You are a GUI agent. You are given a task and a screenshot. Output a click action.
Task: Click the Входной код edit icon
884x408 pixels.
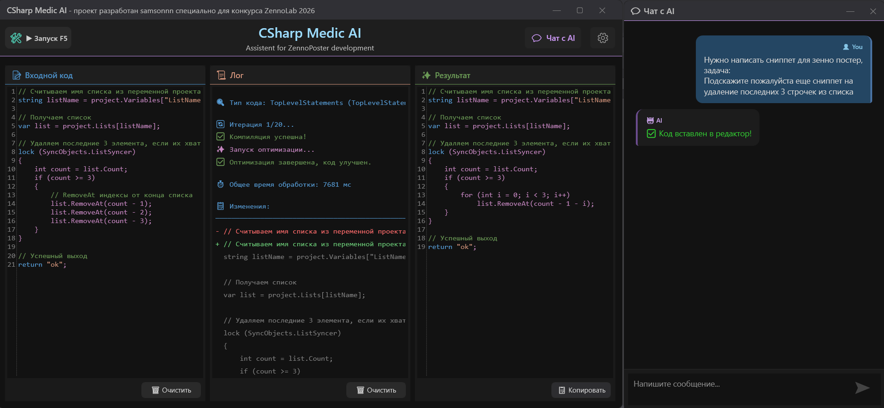16,75
